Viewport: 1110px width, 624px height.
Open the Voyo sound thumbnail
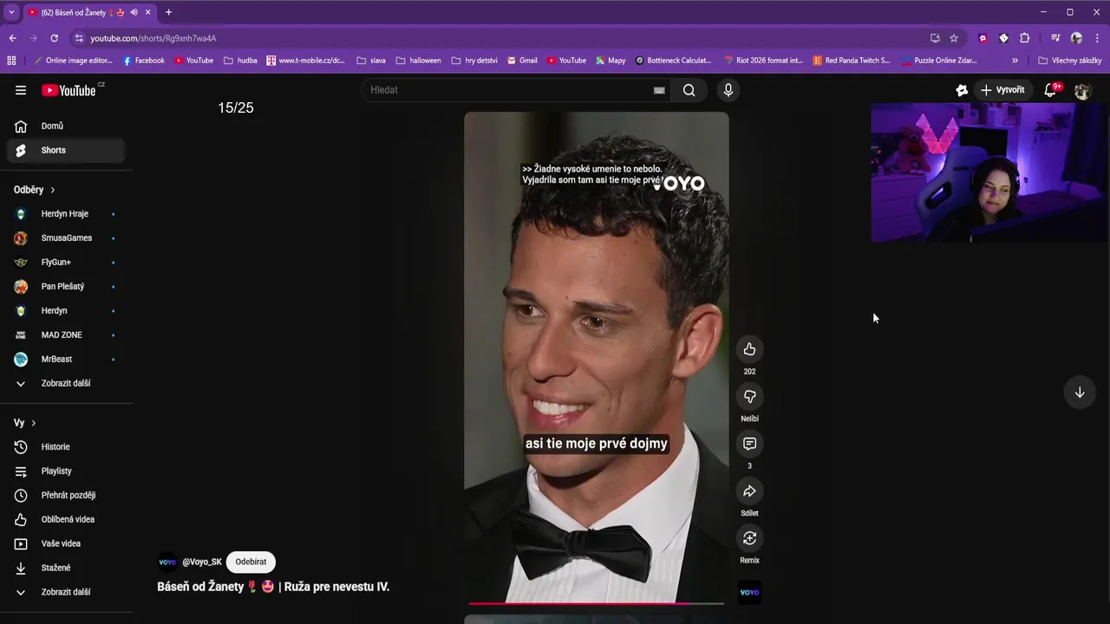749,593
